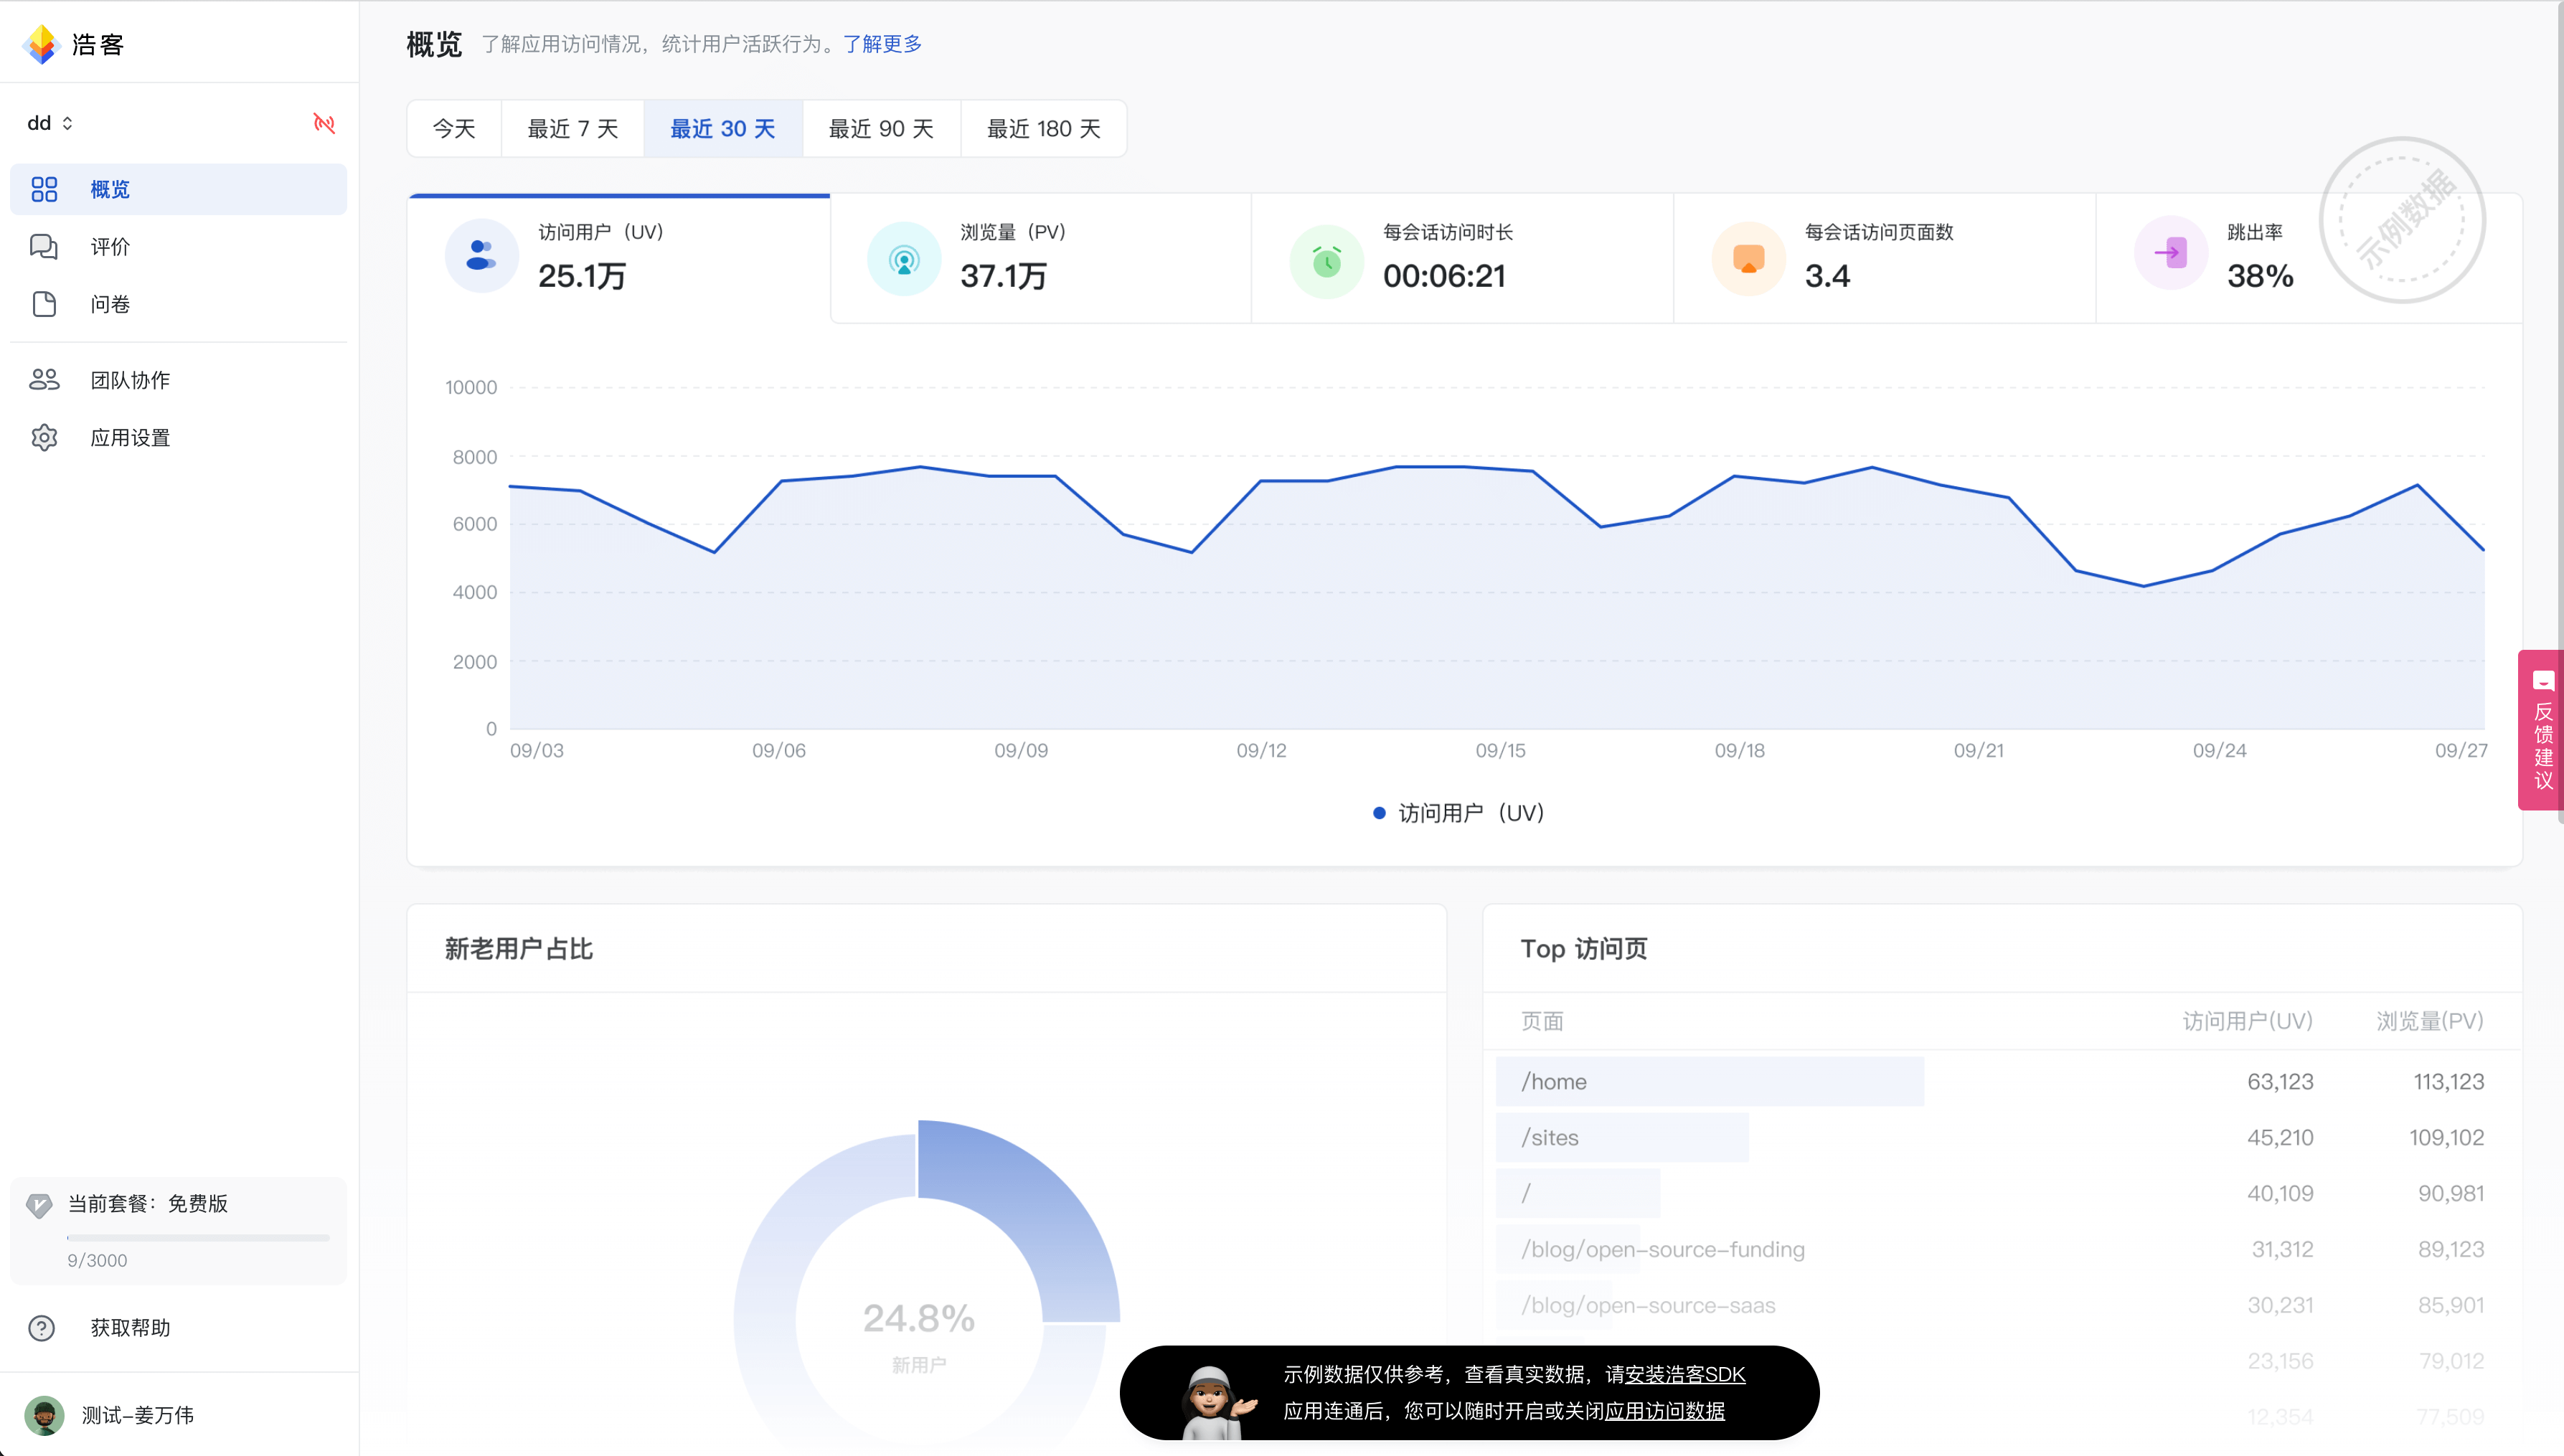This screenshot has height=1456, width=2564.
Task: Click the 问卷 document icon
Action: pos(44,304)
